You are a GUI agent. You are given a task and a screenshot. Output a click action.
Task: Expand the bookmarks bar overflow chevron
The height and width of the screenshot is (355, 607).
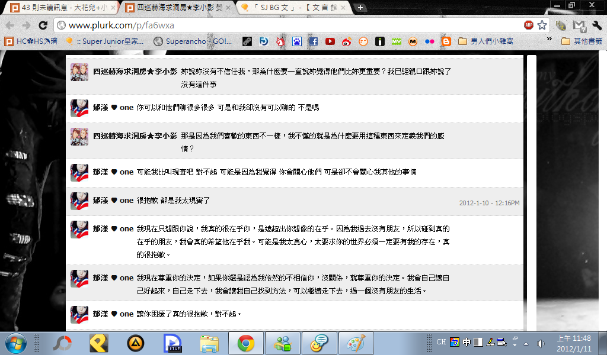tap(550, 41)
